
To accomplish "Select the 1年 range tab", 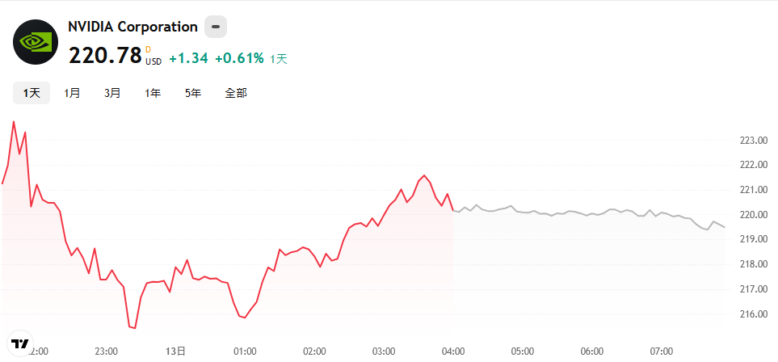I will pyautogui.click(x=153, y=93).
